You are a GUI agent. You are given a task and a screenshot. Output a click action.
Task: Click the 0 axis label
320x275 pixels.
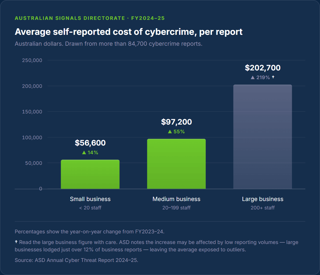(x=41, y=189)
